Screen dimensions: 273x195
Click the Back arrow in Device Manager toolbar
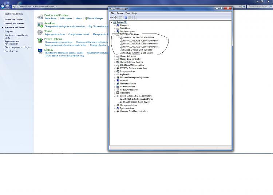click(111, 17)
